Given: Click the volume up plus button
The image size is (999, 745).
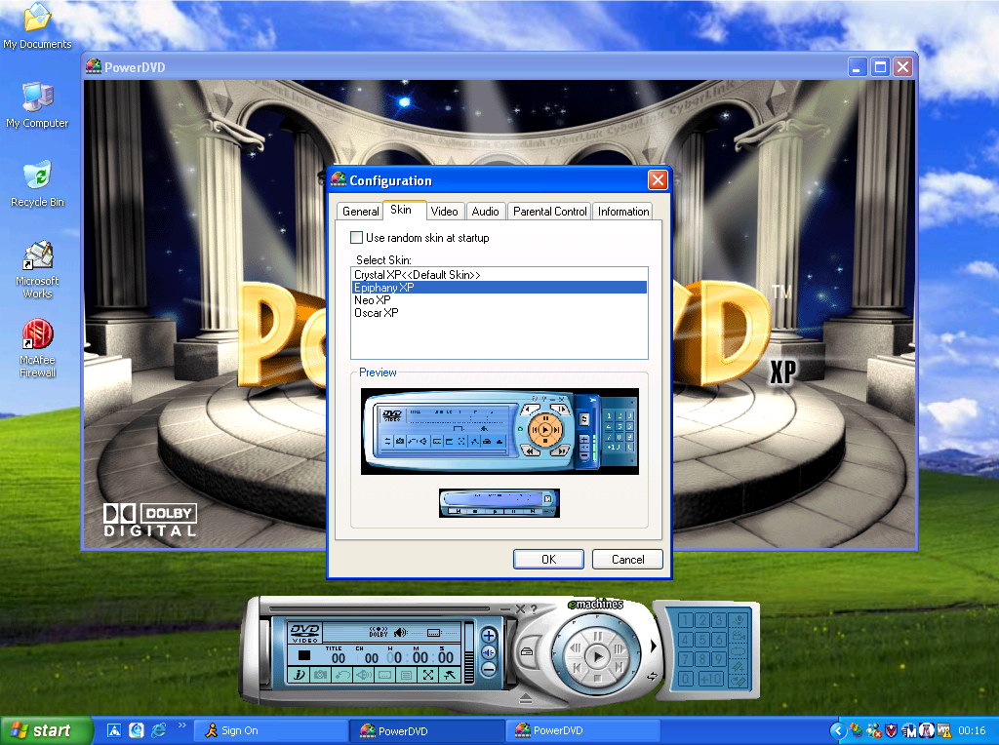Looking at the screenshot, I should click(x=489, y=636).
